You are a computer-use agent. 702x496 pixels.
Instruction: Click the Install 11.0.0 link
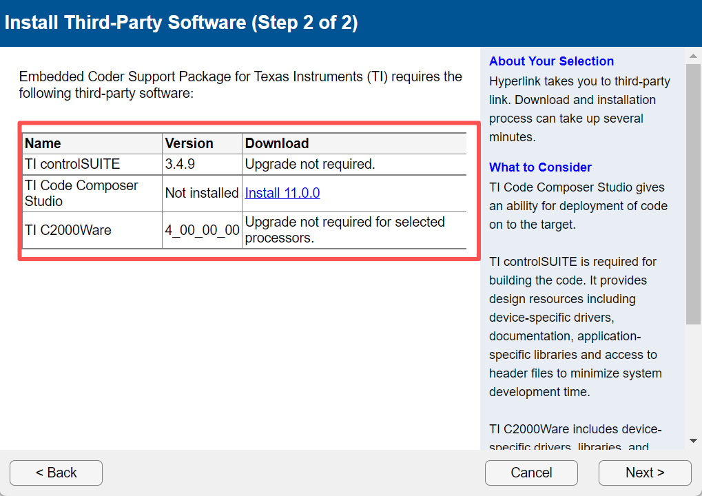(x=282, y=193)
